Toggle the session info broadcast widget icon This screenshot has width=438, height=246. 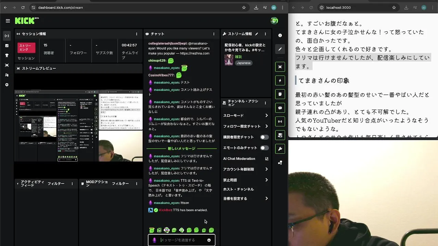(280, 121)
